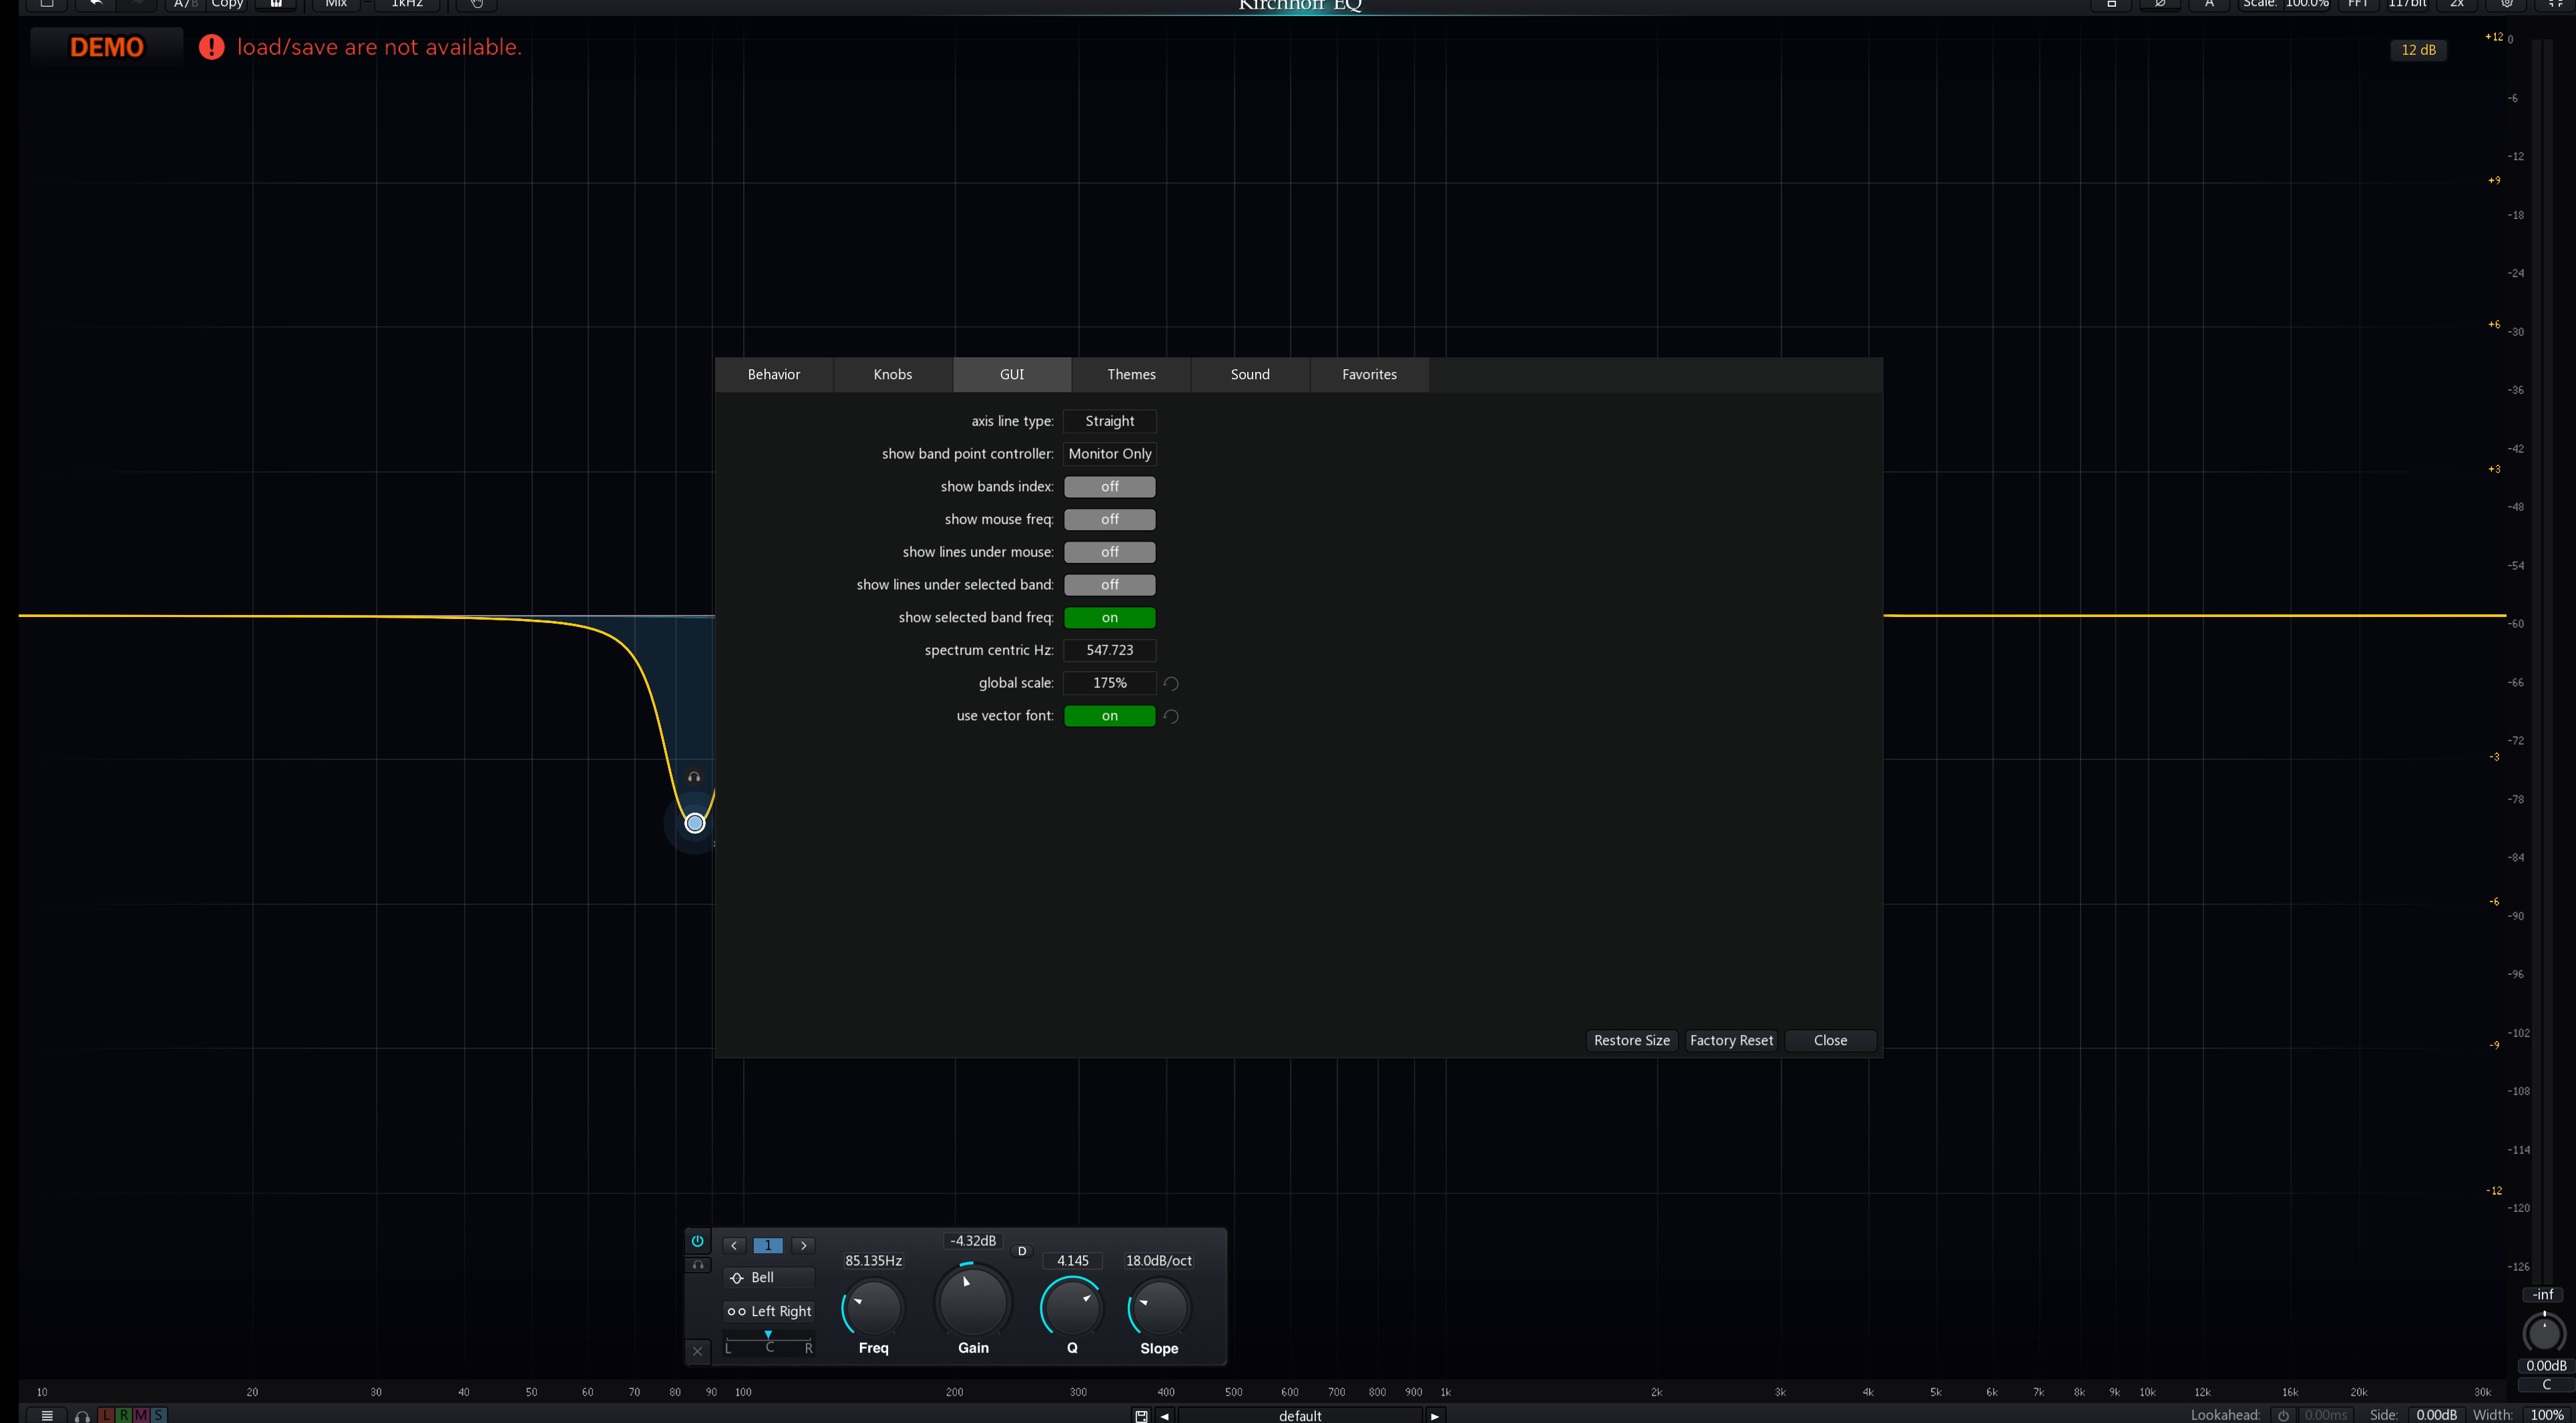Click the A/B compare button
This screenshot has height=1423, width=2576.
click(185, 4)
